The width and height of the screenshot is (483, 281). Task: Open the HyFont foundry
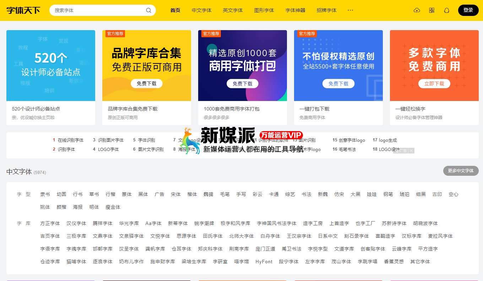[264, 262]
